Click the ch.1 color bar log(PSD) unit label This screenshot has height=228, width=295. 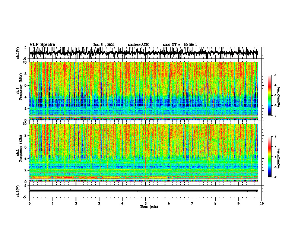pyautogui.click(x=279, y=97)
